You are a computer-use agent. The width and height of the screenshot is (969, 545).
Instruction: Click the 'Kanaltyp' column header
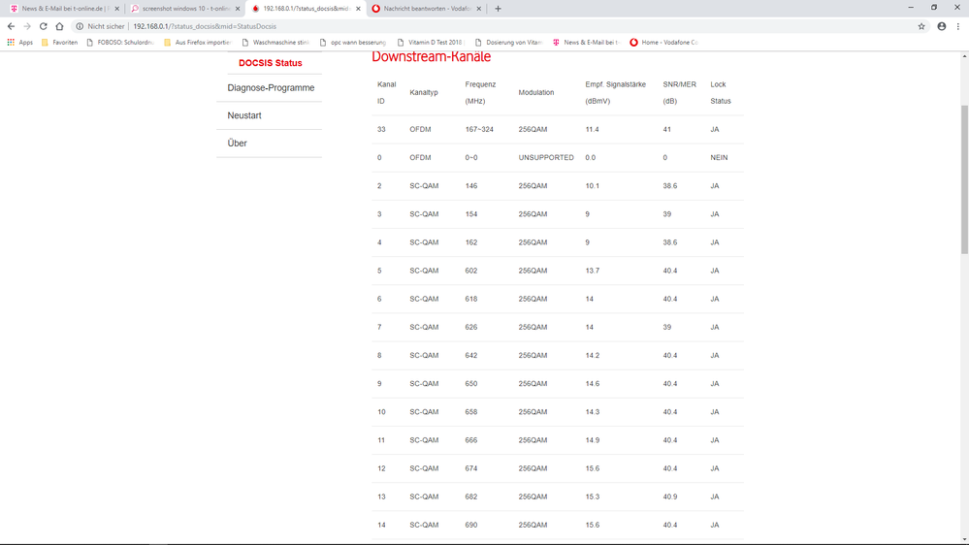423,93
